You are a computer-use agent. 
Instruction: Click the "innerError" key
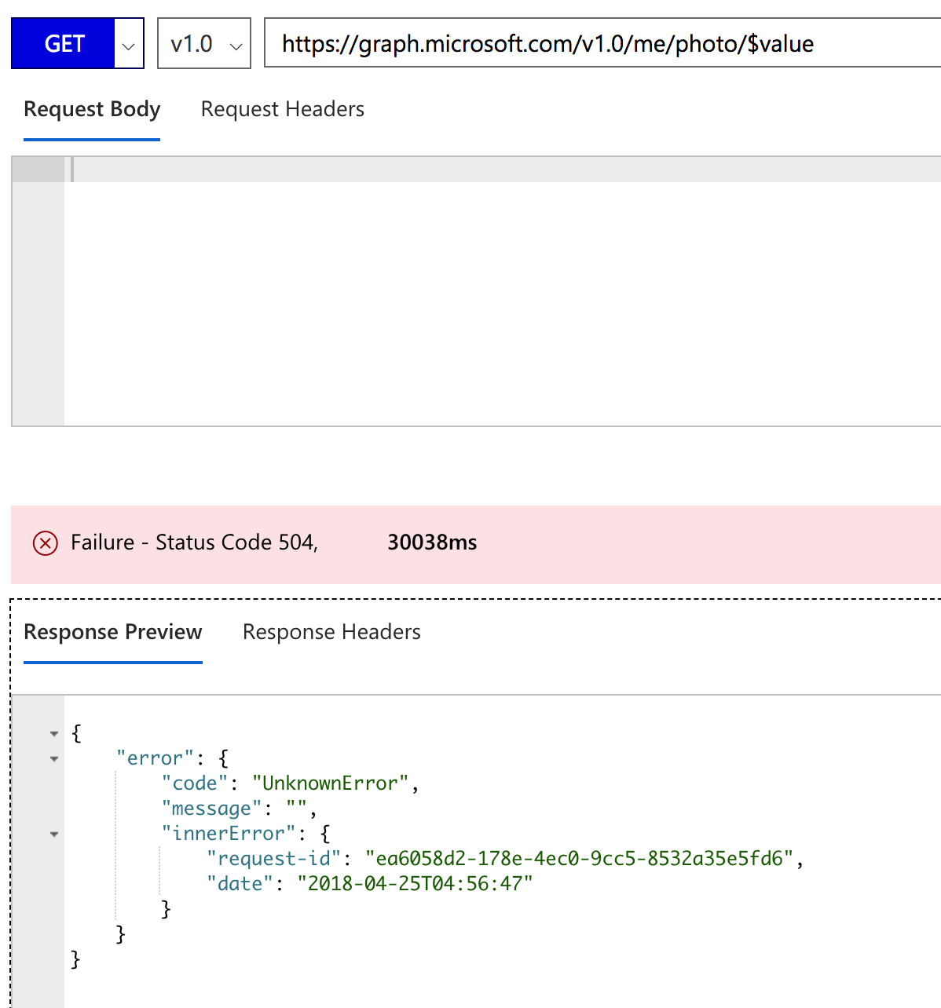click(229, 834)
